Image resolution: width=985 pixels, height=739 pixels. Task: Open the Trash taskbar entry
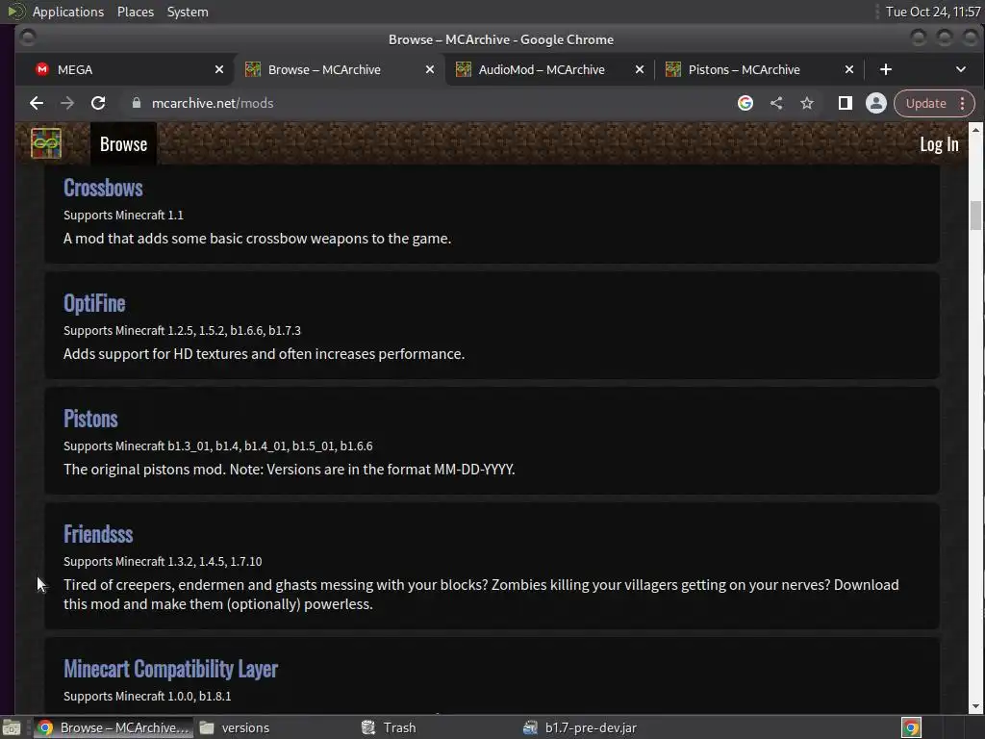point(390,727)
